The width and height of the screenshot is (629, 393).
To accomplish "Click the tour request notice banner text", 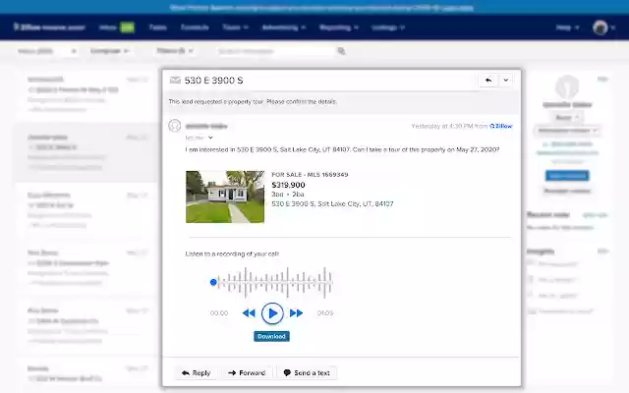I will 253,102.
